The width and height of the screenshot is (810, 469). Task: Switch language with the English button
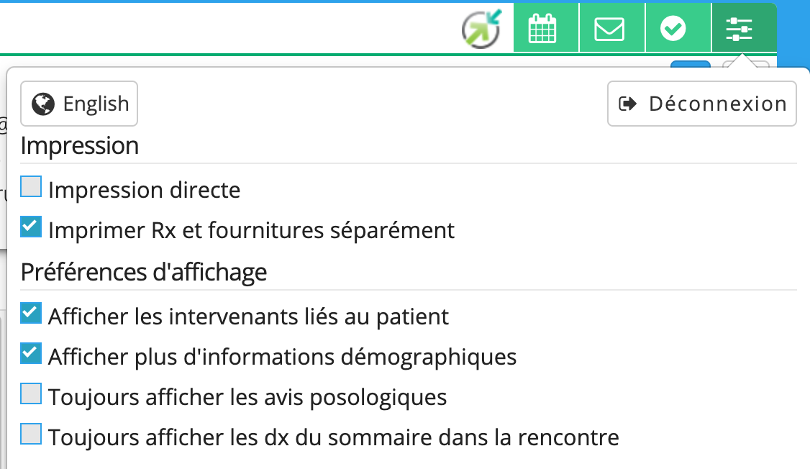(79, 104)
